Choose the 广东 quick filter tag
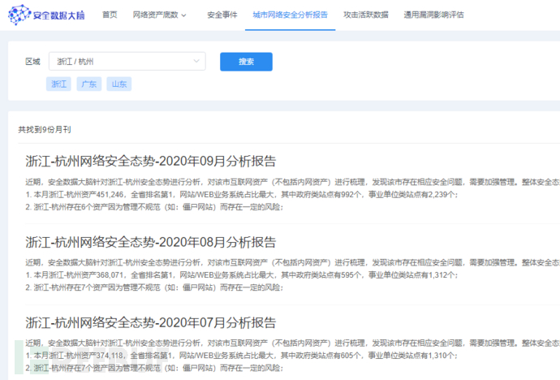This screenshot has height=380, width=560. (x=88, y=84)
